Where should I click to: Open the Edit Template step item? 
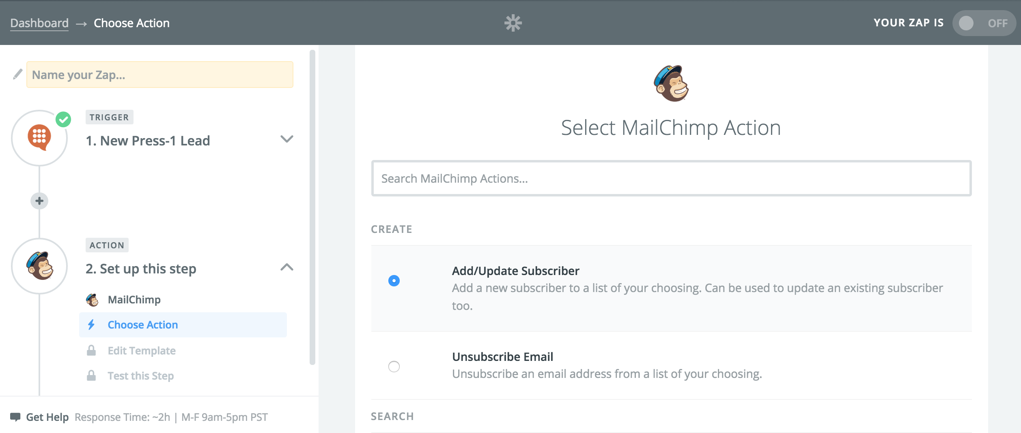[x=183, y=350]
